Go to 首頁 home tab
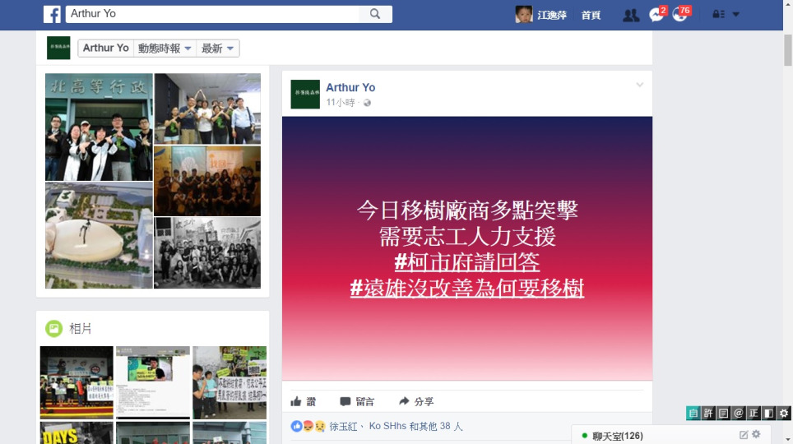This screenshot has height=444, width=793. [x=591, y=15]
